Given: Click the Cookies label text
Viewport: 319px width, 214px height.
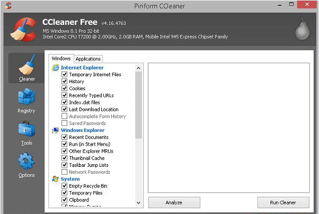Looking at the screenshot, I should click(x=77, y=88).
